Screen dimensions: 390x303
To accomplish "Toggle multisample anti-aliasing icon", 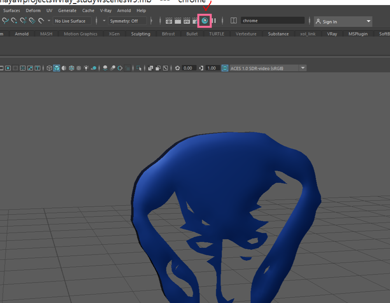I will (x=120, y=68).
